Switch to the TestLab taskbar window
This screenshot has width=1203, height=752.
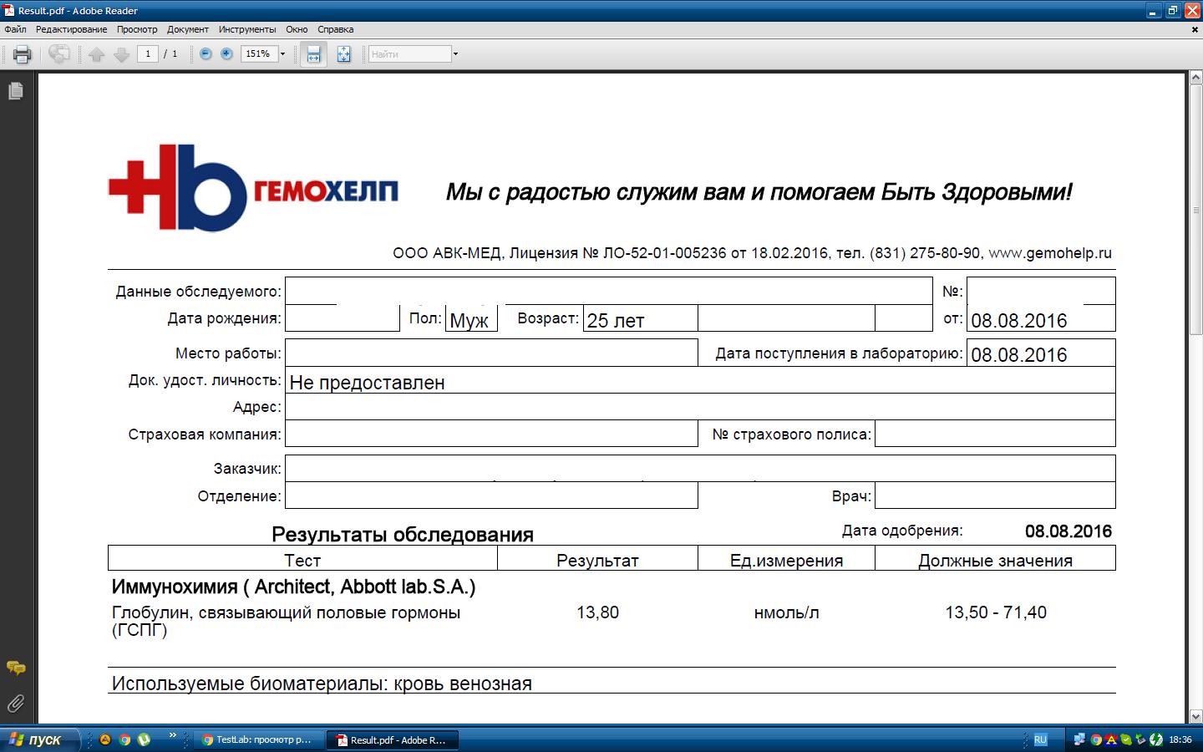point(258,739)
